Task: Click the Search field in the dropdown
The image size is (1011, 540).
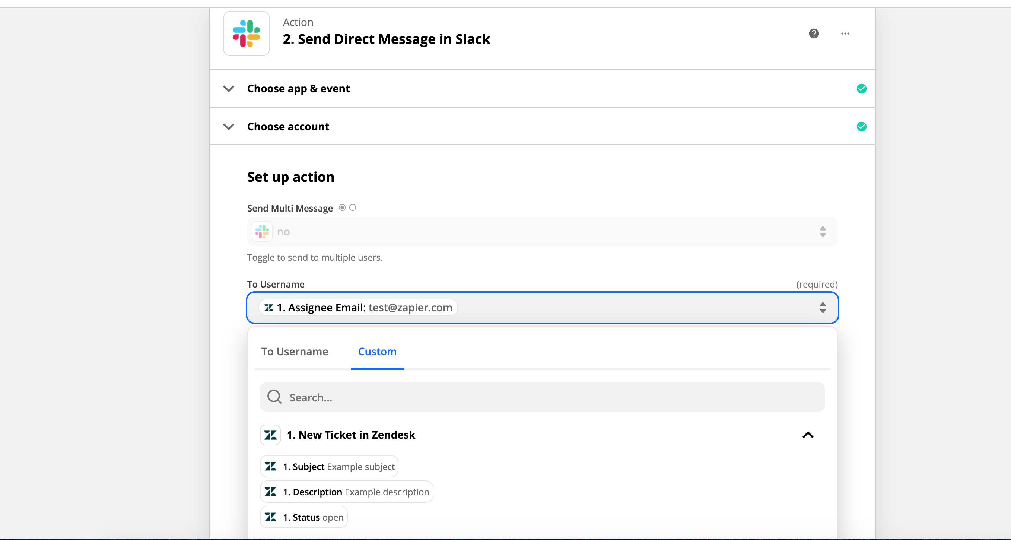Action: click(542, 397)
